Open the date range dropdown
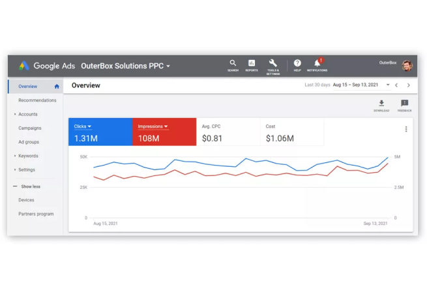 pos(388,85)
